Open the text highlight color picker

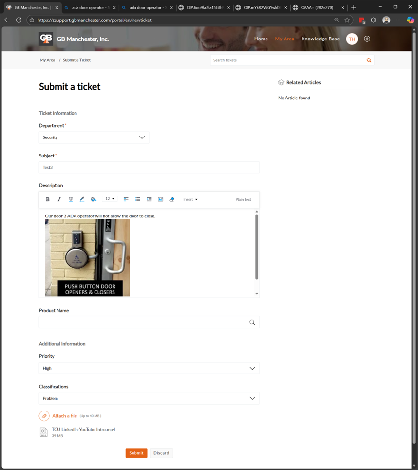click(x=94, y=199)
